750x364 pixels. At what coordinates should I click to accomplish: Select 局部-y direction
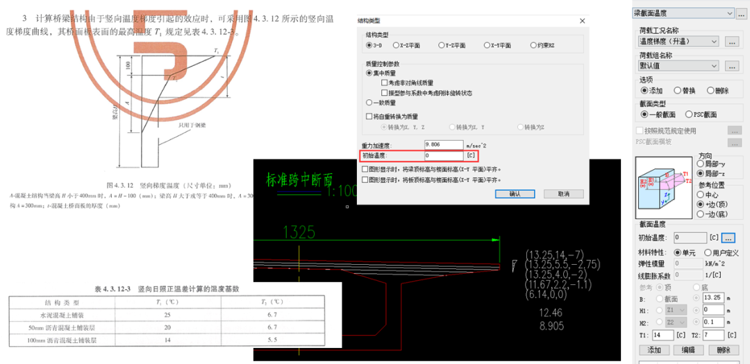pyautogui.click(x=700, y=164)
